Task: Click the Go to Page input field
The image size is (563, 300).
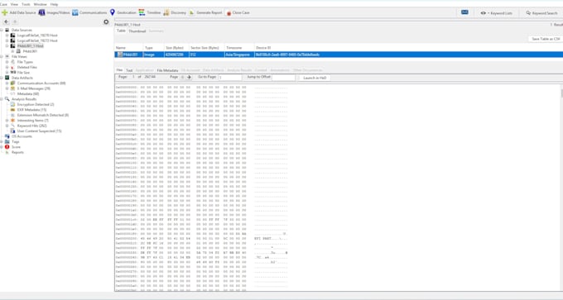Action: point(230,78)
